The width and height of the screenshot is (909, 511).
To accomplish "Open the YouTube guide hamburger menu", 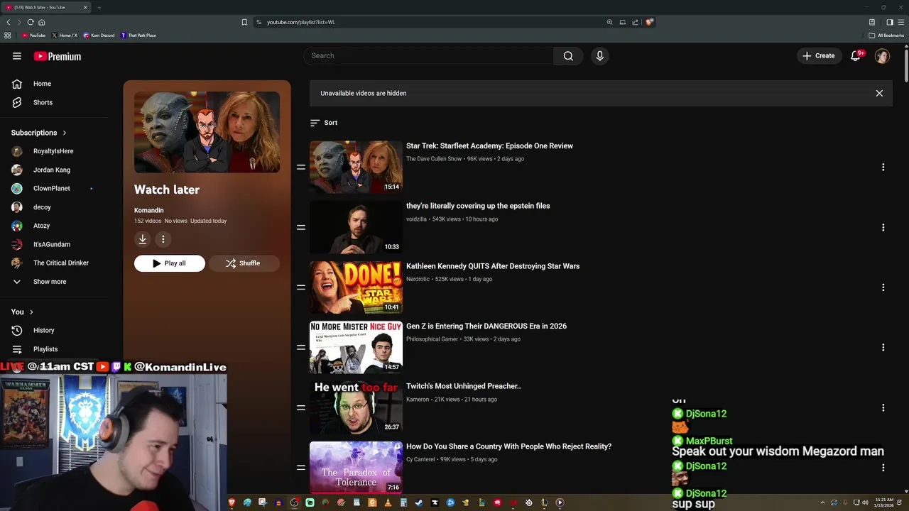I will [17, 56].
